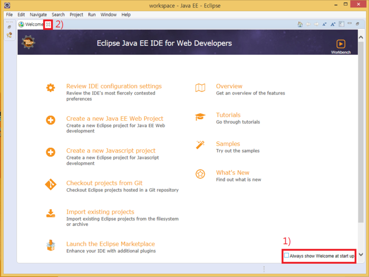Screen dimensions: 369x277
Task: Open the Workbench play icon
Action: (341, 44)
